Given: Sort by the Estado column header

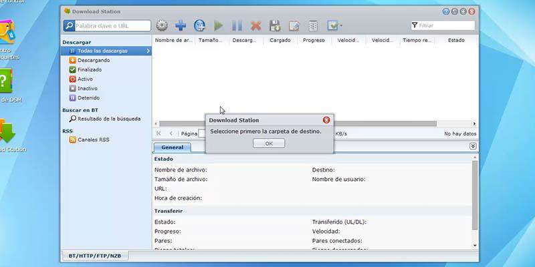Looking at the screenshot, I should click(x=456, y=40).
